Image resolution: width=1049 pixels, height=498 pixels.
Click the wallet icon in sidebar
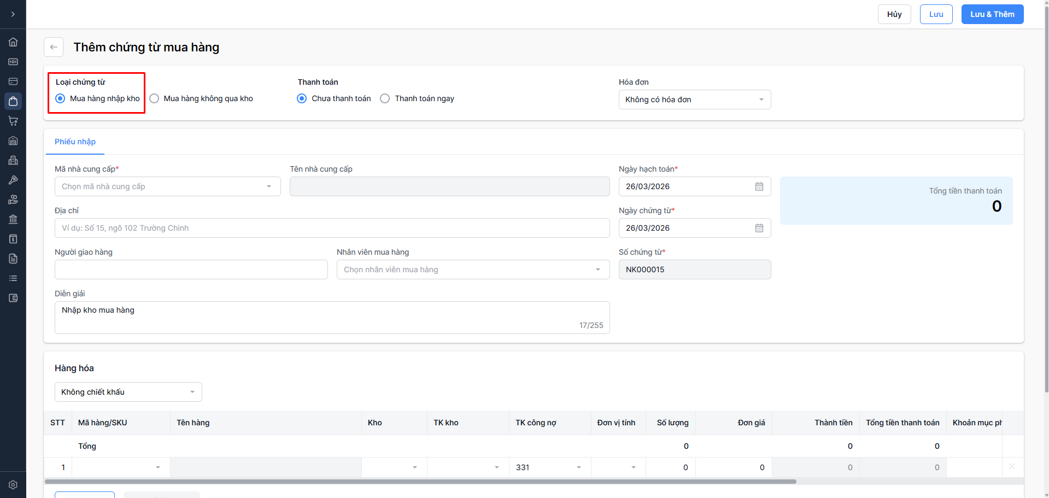(x=13, y=298)
